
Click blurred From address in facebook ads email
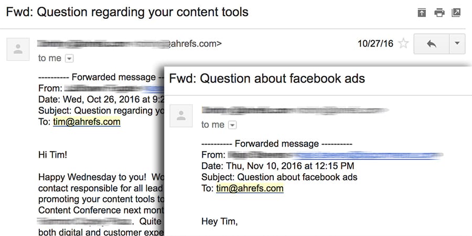coord(336,155)
